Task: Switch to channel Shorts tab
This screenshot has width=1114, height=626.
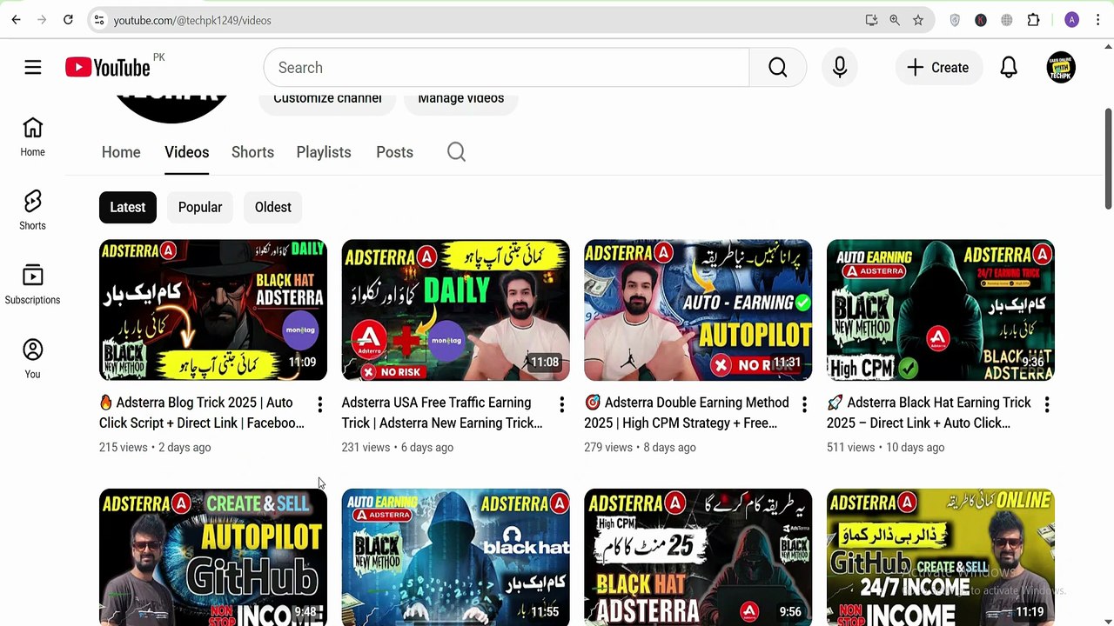Action: [252, 152]
